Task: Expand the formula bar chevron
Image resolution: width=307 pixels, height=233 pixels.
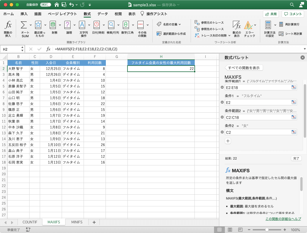Action: 305,49
